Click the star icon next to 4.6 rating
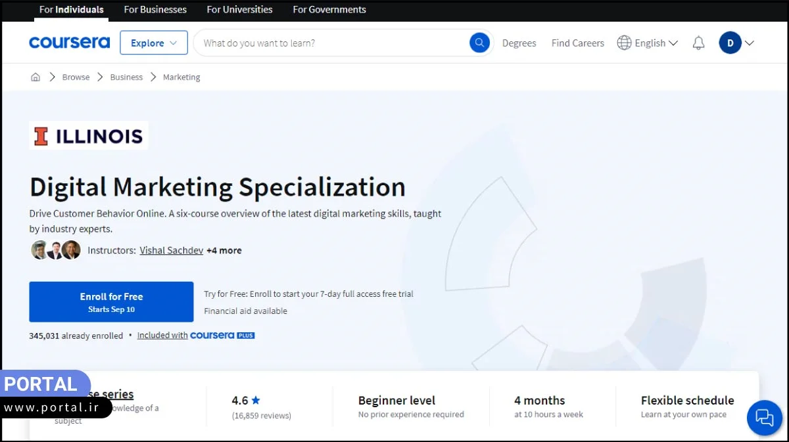The image size is (789, 442). [256, 400]
